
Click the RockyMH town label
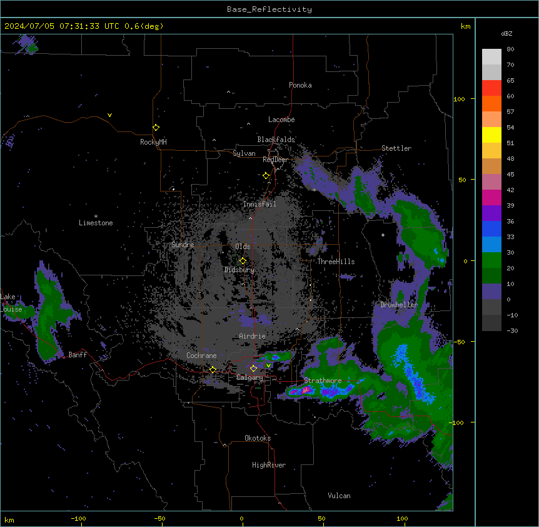(x=153, y=142)
